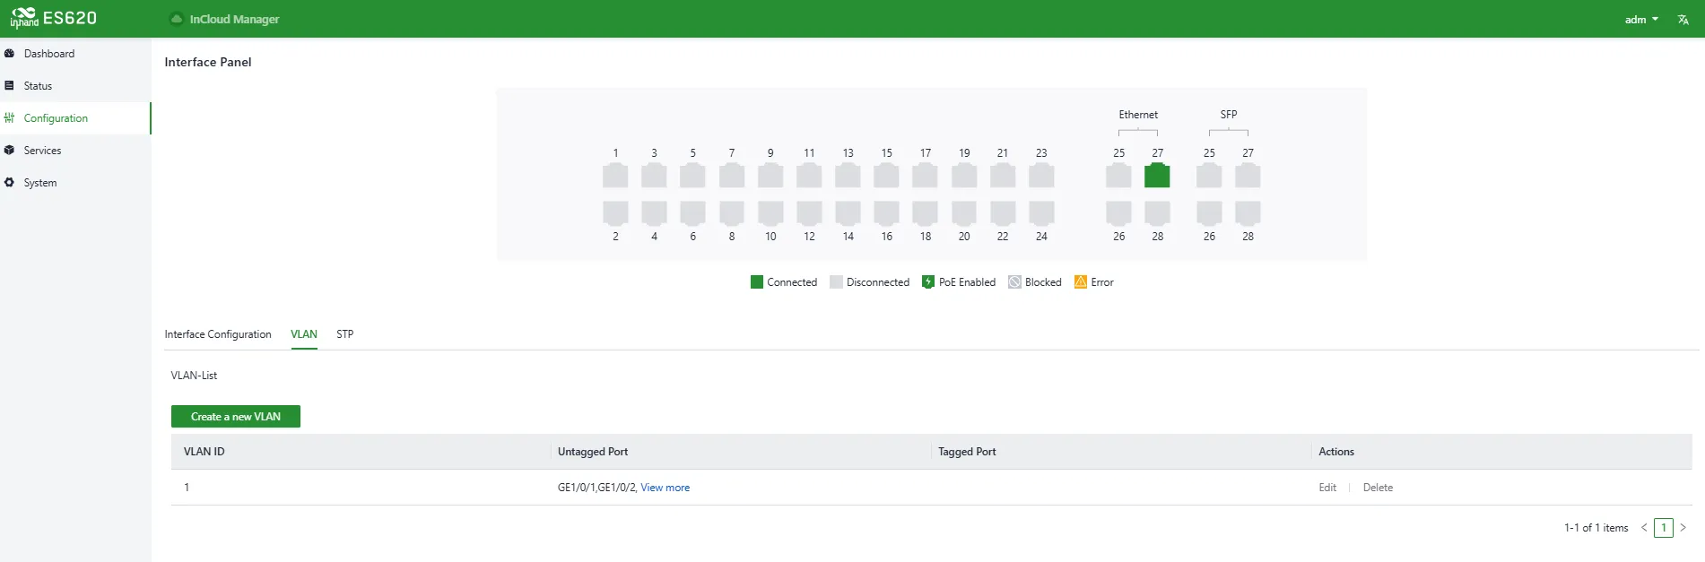Screen dimensions: 1705x562
Task: Switch to the VLAN tab
Action: click(304, 334)
